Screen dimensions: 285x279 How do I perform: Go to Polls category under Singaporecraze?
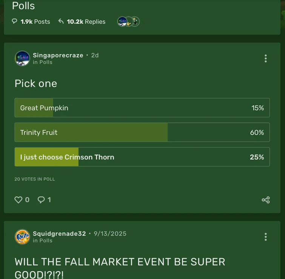(46, 62)
